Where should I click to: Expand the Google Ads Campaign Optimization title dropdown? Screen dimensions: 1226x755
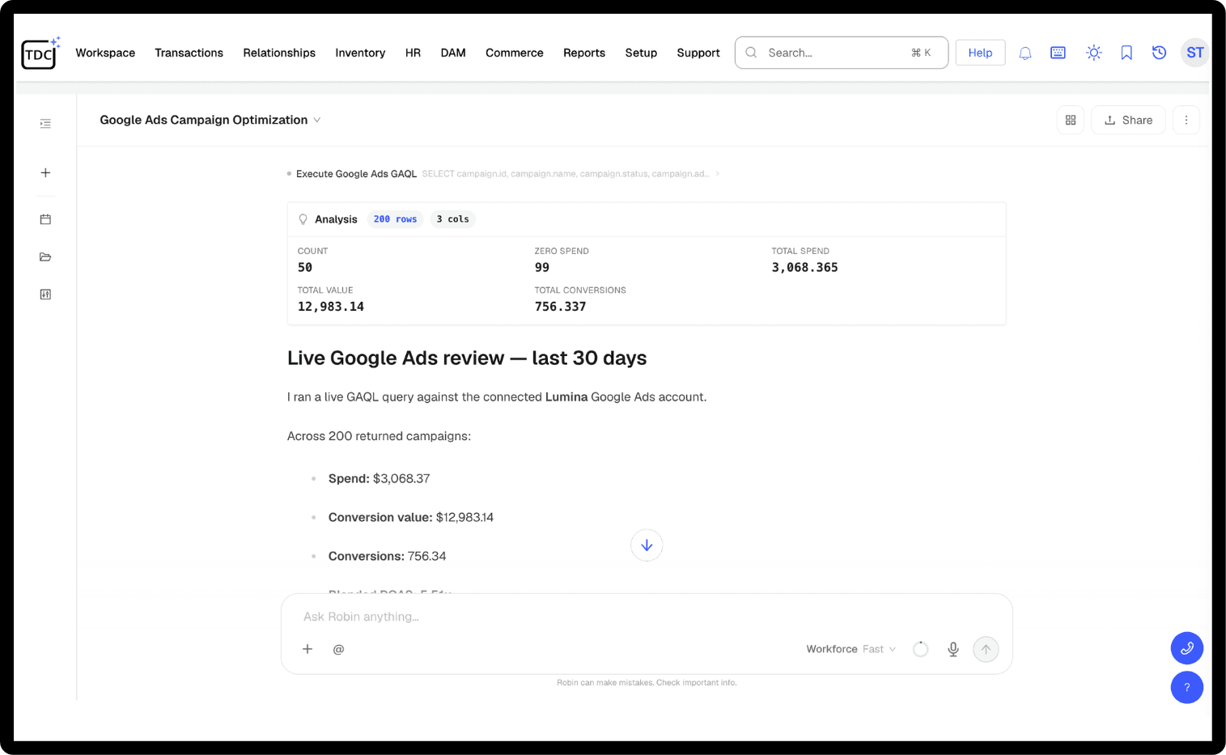pyautogui.click(x=317, y=120)
